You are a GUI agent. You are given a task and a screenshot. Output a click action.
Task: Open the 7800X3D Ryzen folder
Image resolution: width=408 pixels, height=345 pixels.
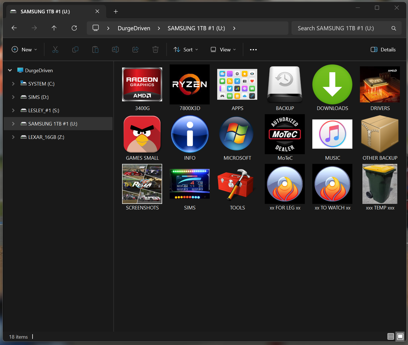click(x=190, y=84)
